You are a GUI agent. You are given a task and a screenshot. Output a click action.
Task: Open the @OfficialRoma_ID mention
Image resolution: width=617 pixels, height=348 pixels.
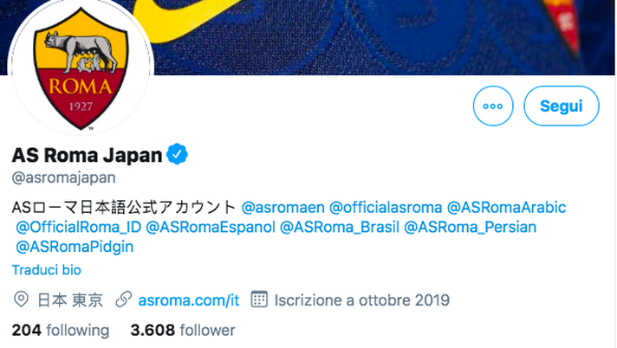78,227
